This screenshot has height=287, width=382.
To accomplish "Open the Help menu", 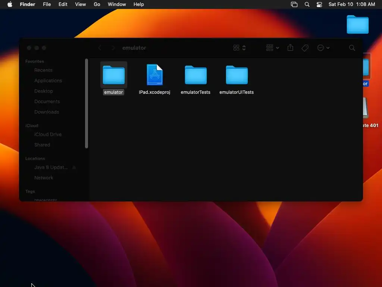I will (x=139, y=4).
